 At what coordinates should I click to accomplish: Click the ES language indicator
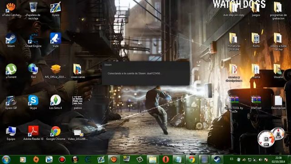(x=231, y=159)
